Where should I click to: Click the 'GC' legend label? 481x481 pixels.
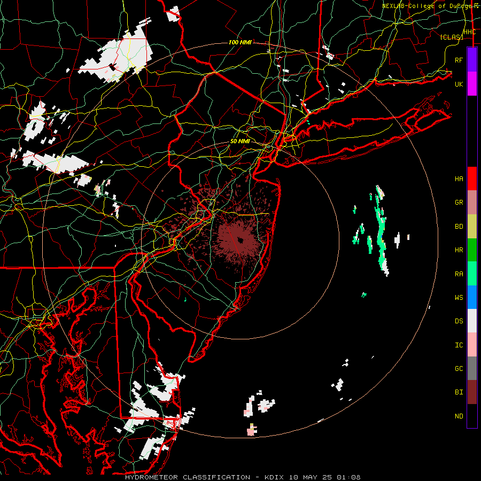click(x=459, y=369)
